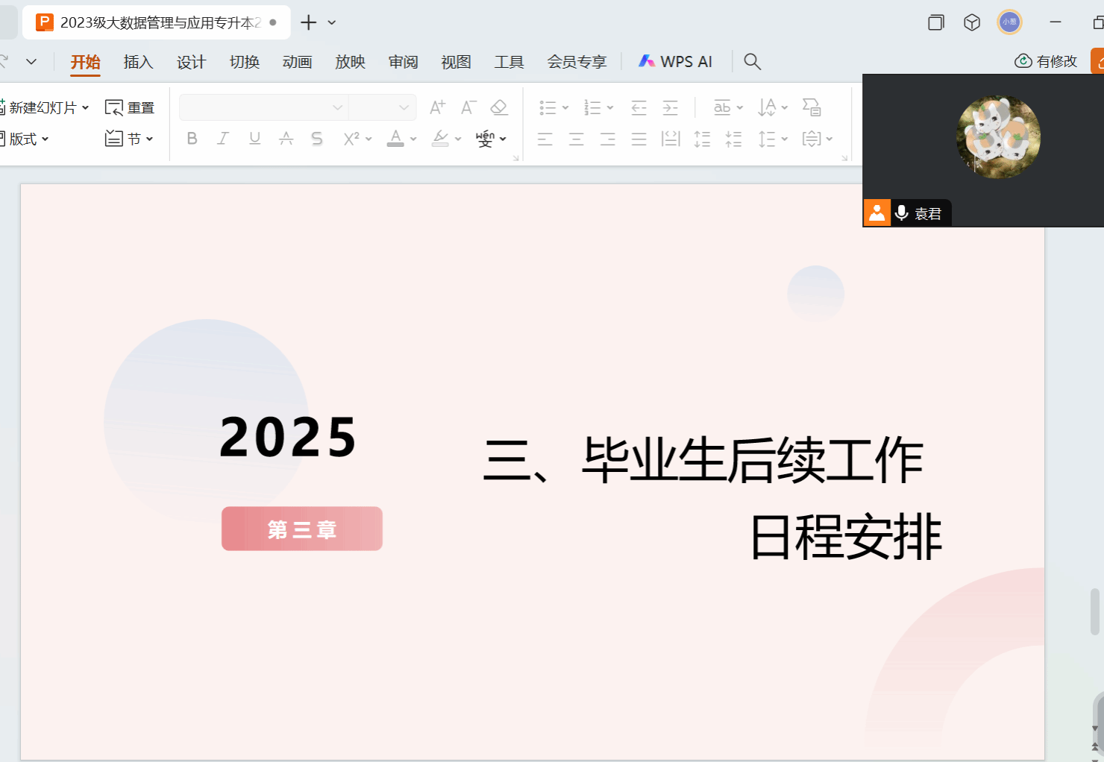Click the 有修改 status button
Viewport: 1104px width, 762px height.
coord(1047,61)
